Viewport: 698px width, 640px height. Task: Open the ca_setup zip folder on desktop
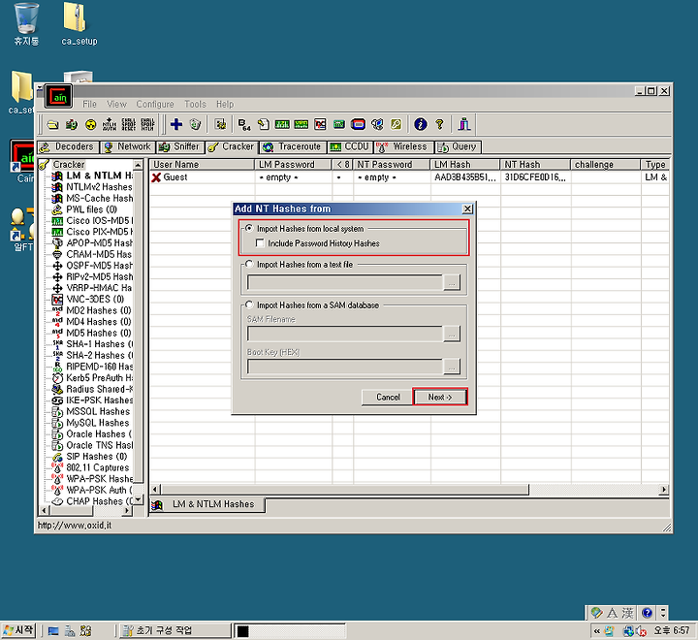point(79,24)
